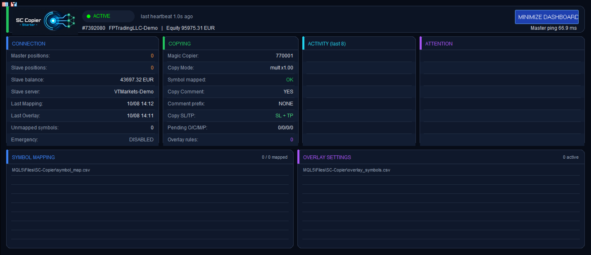The image size is (591, 255).
Task: Click the Magic Copier value 770001
Action: coord(285,56)
